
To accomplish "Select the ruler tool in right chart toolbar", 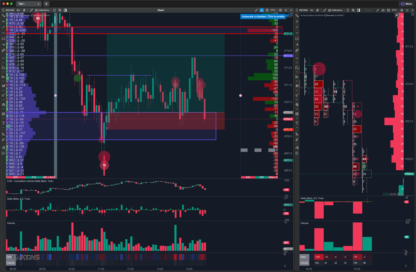I will (297, 50).
